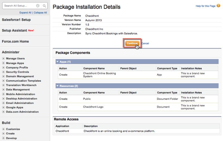223x141 pixels.
Task: Select the Checkfront Logo cell
Action: point(93,107)
